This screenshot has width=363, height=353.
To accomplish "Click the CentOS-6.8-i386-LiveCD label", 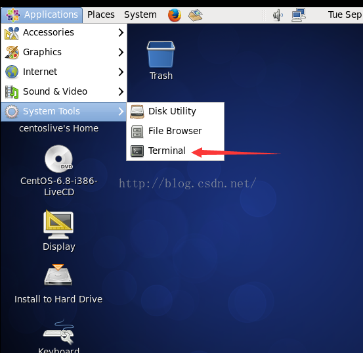I will 59,186.
